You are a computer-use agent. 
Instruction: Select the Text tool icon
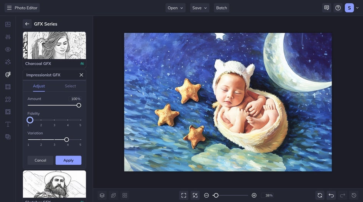coord(8,124)
